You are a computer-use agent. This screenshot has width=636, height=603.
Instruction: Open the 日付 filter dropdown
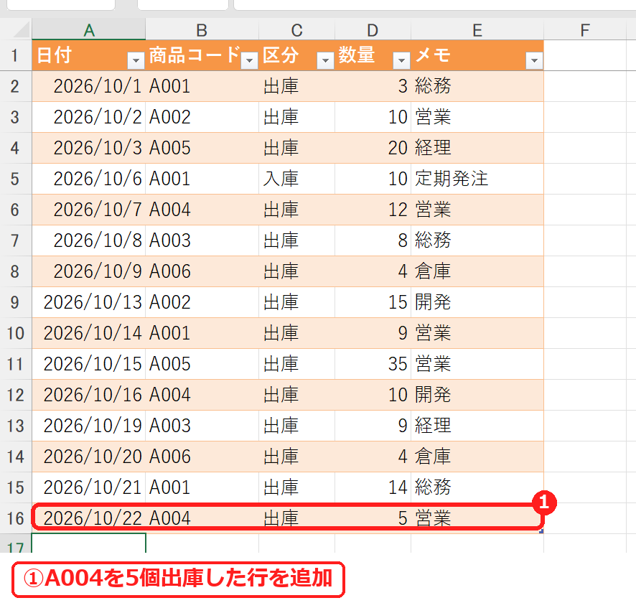[136, 61]
